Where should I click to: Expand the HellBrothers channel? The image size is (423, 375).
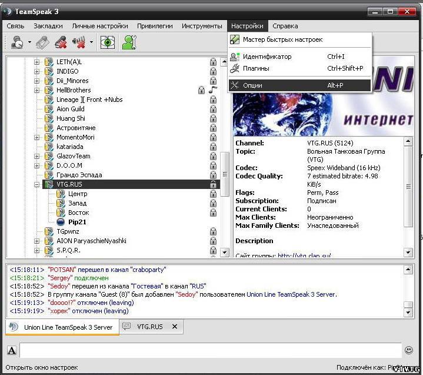36,90
